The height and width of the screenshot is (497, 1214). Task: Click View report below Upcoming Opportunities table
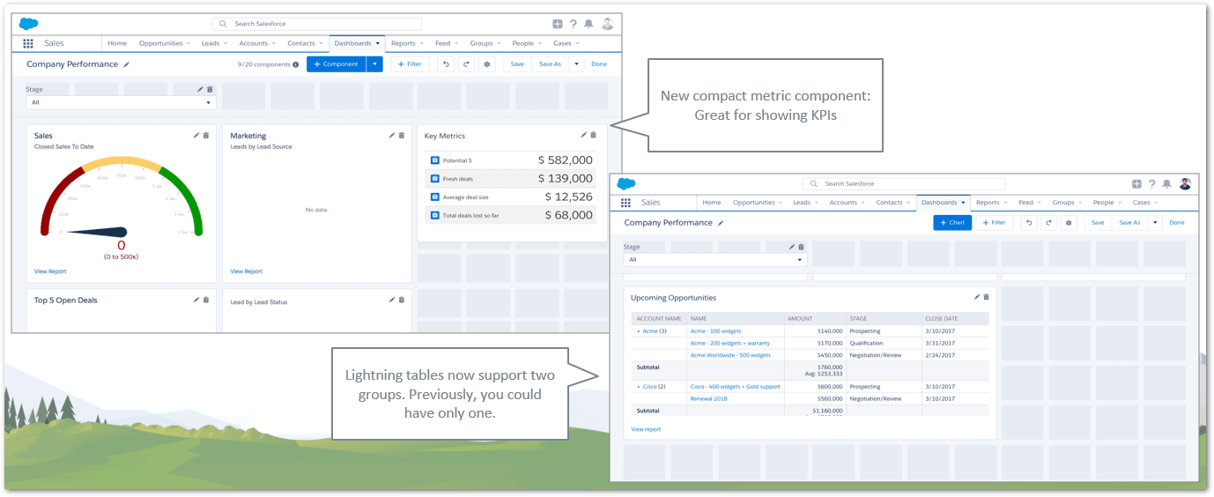pyautogui.click(x=646, y=429)
